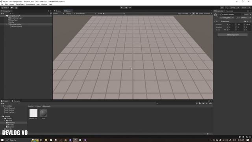Viewport: 252px width, 142px height.
Task: Click the Hierarchy create plus button
Action: (2, 13)
